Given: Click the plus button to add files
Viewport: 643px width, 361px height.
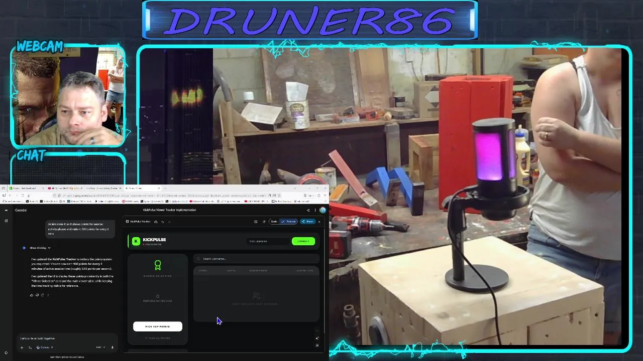Looking at the screenshot, I should tap(22, 347).
